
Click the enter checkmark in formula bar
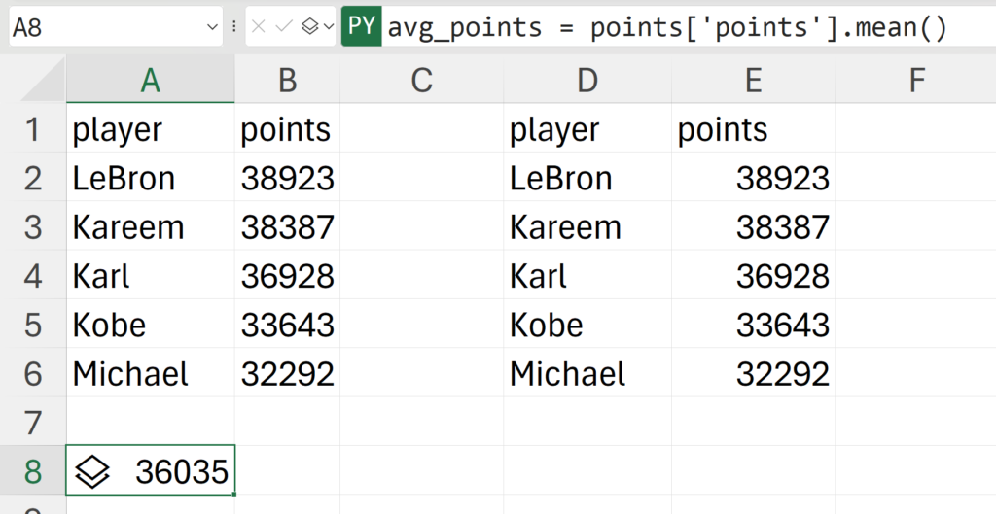tap(284, 27)
